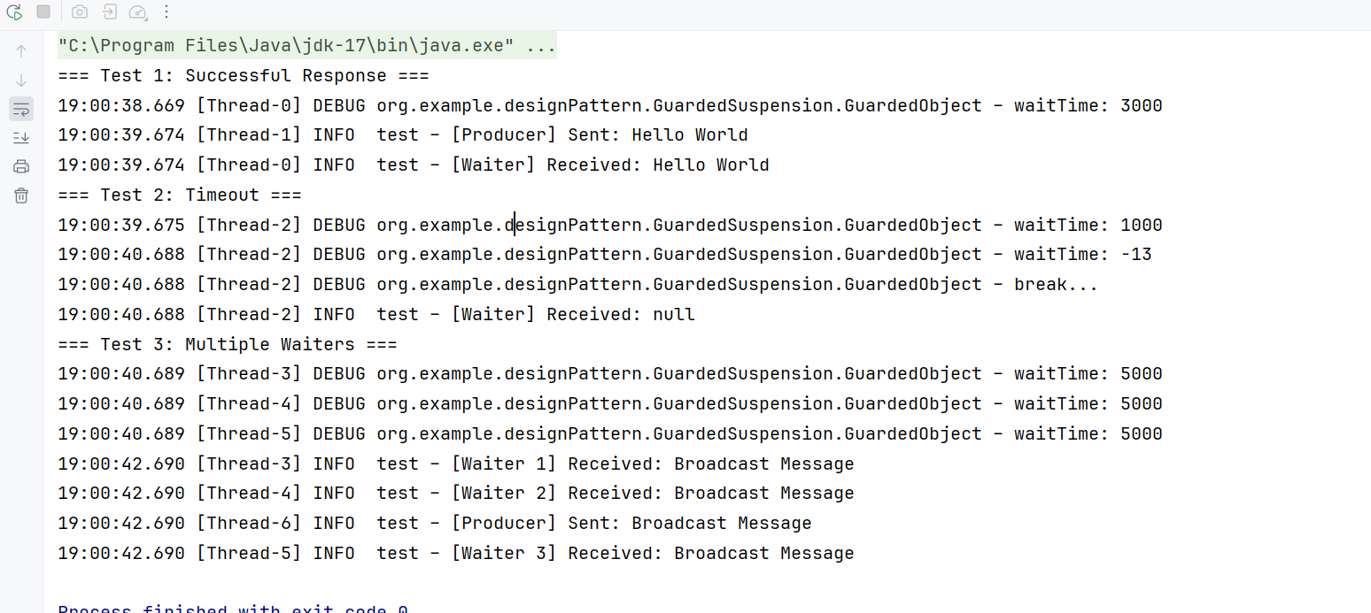Click the line with waitTime: 3000
Image resolution: width=1371 pixels, height=613 pixels.
pos(610,105)
